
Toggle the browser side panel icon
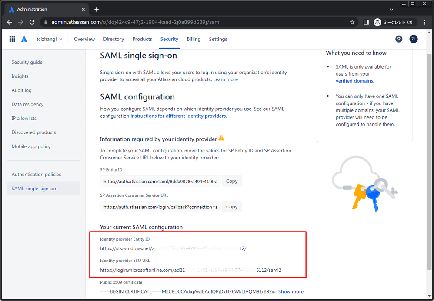tap(366, 22)
